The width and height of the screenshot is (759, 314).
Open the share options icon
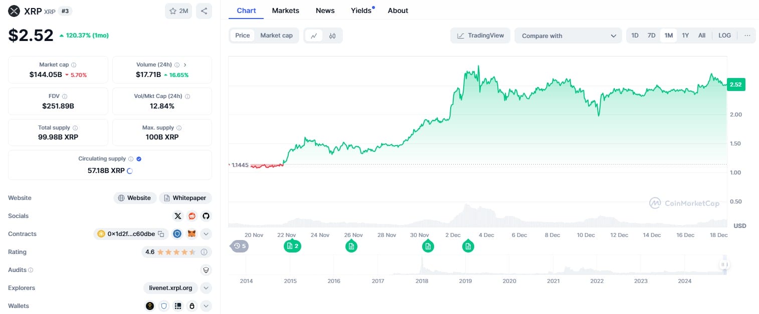(204, 11)
